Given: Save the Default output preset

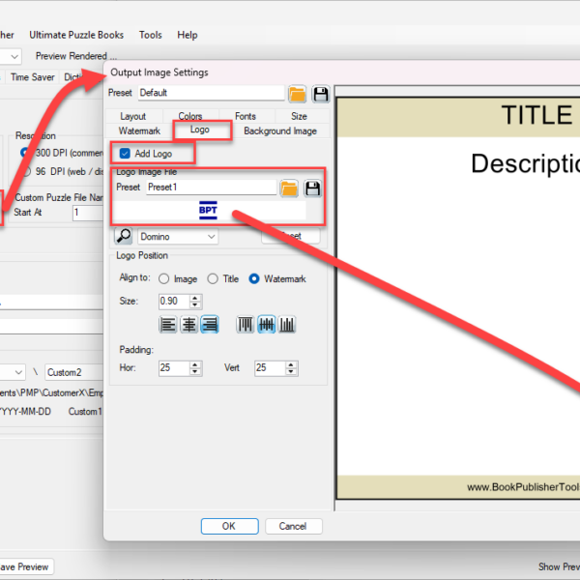Looking at the screenshot, I should 320,94.
